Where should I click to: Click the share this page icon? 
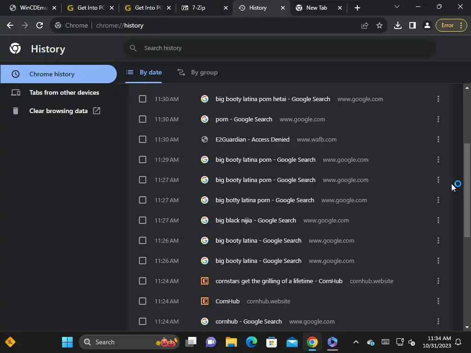[365, 26]
